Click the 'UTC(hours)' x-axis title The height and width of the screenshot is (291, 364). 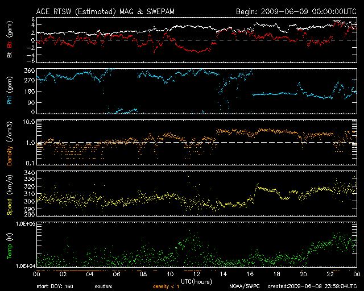196,282
